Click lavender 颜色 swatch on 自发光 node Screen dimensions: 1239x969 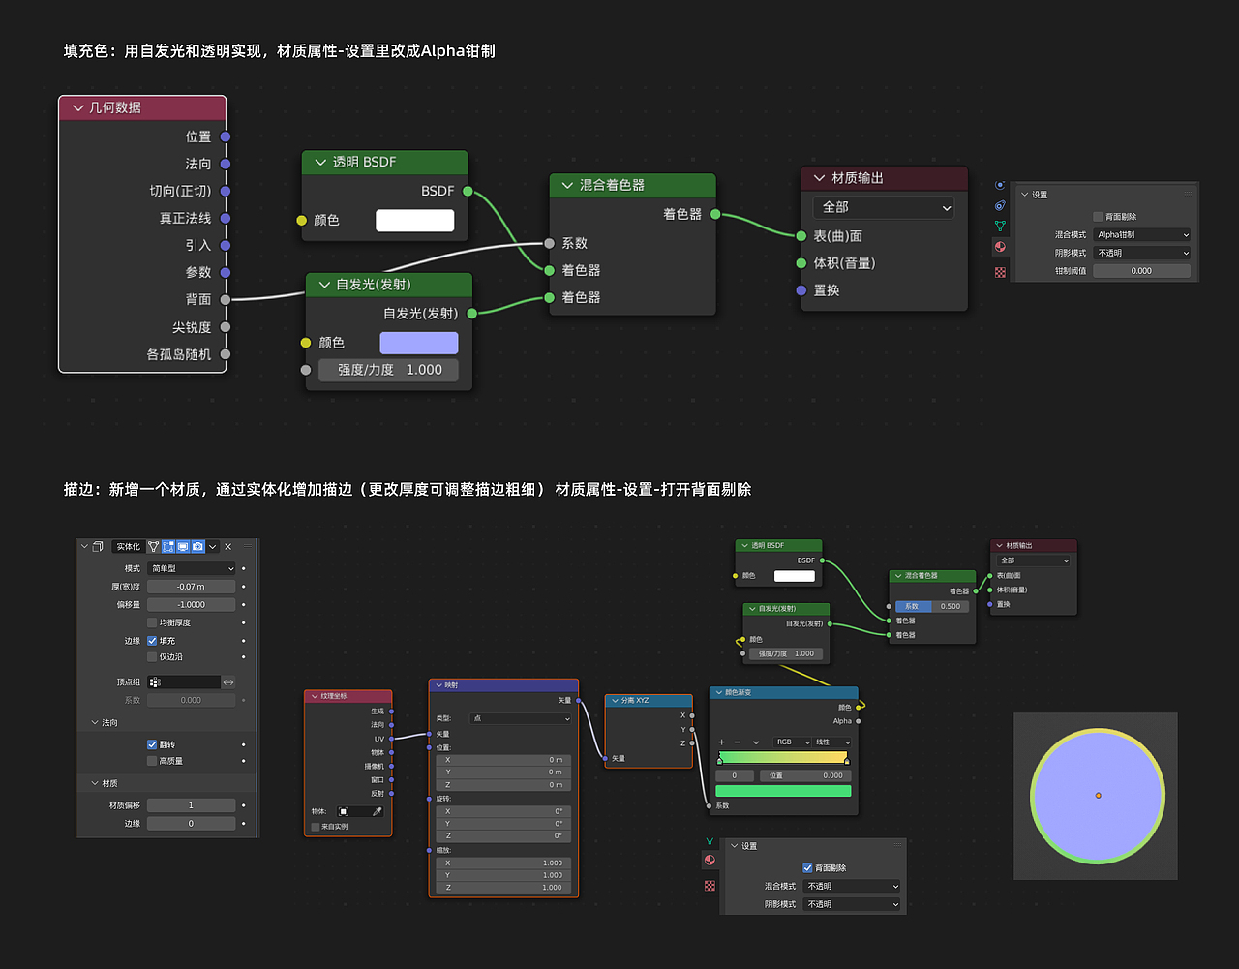coord(418,343)
